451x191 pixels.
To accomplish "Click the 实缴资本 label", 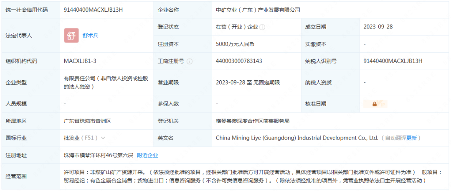I will [x=316, y=44].
